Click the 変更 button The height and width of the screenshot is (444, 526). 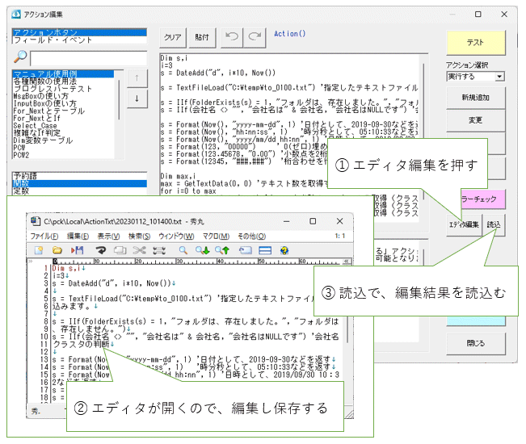(x=475, y=120)
